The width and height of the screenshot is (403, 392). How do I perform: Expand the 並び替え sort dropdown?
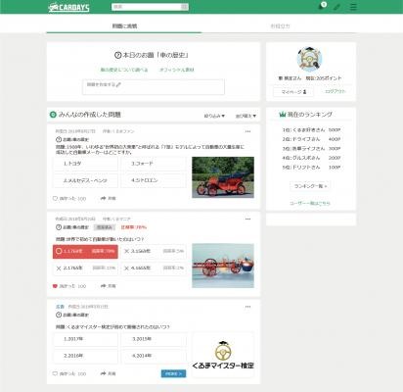[x=246, y=116]
